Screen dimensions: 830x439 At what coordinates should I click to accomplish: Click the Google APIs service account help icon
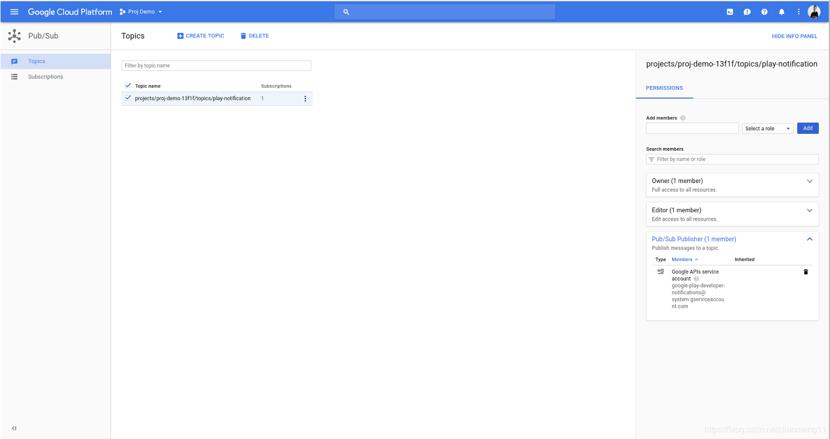pos(696,279)
